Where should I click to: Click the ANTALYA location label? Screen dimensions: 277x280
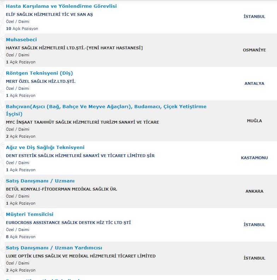click(254, 83)
